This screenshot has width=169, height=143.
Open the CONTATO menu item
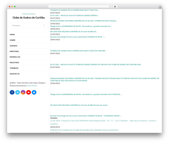(x=14, y=46)
